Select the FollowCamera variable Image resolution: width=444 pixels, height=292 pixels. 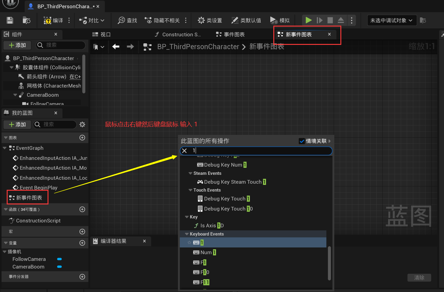[29, 259]
